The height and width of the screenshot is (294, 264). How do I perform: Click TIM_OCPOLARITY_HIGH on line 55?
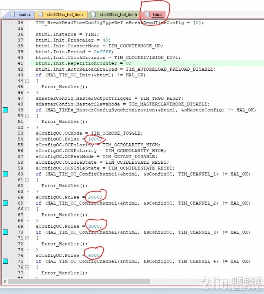coord(130,145)
